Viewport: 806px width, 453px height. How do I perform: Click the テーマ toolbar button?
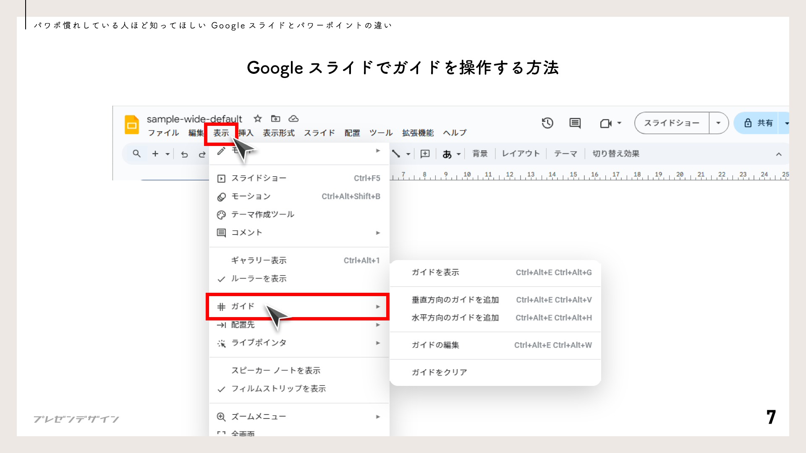565,154
